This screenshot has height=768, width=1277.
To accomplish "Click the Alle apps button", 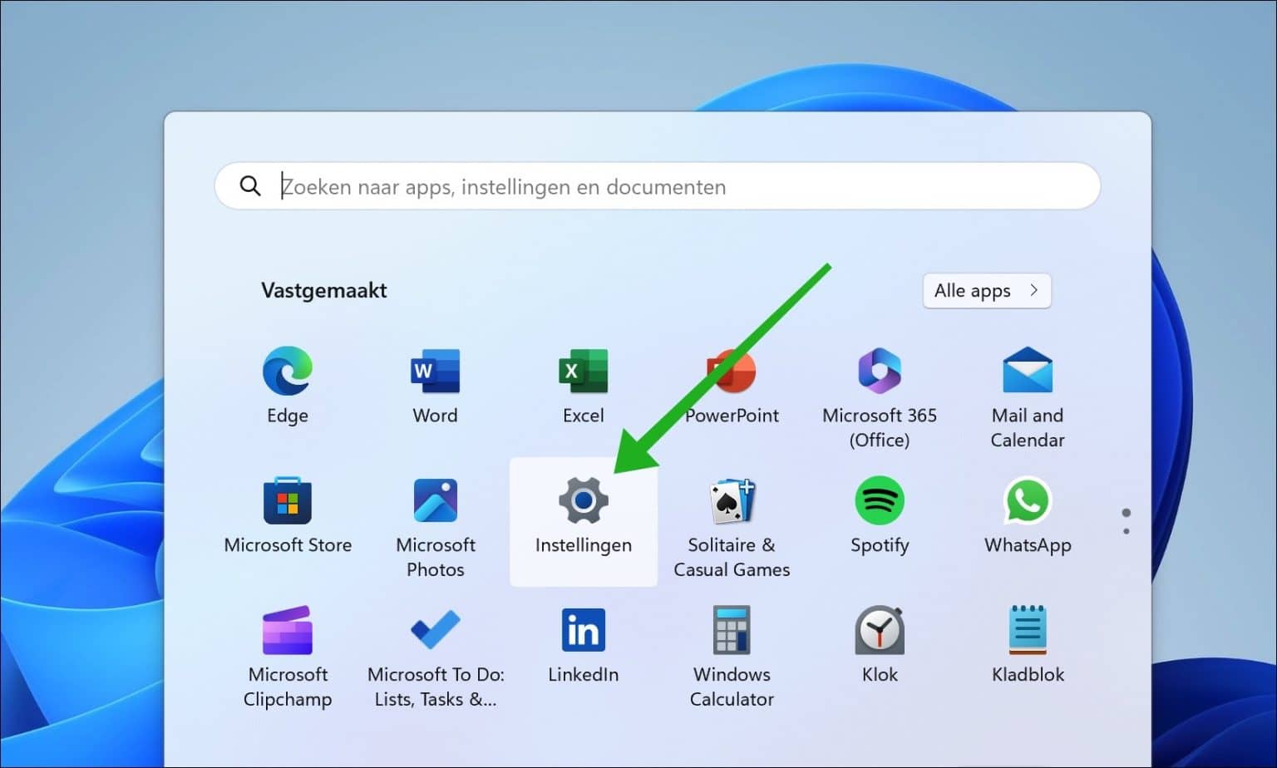I will click(987, 291).
